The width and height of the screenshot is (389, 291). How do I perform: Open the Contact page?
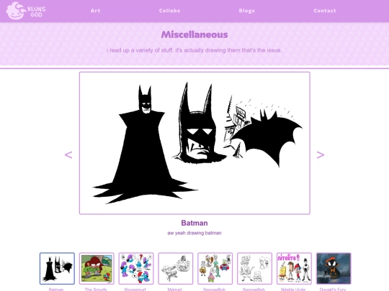pos(325,11)
